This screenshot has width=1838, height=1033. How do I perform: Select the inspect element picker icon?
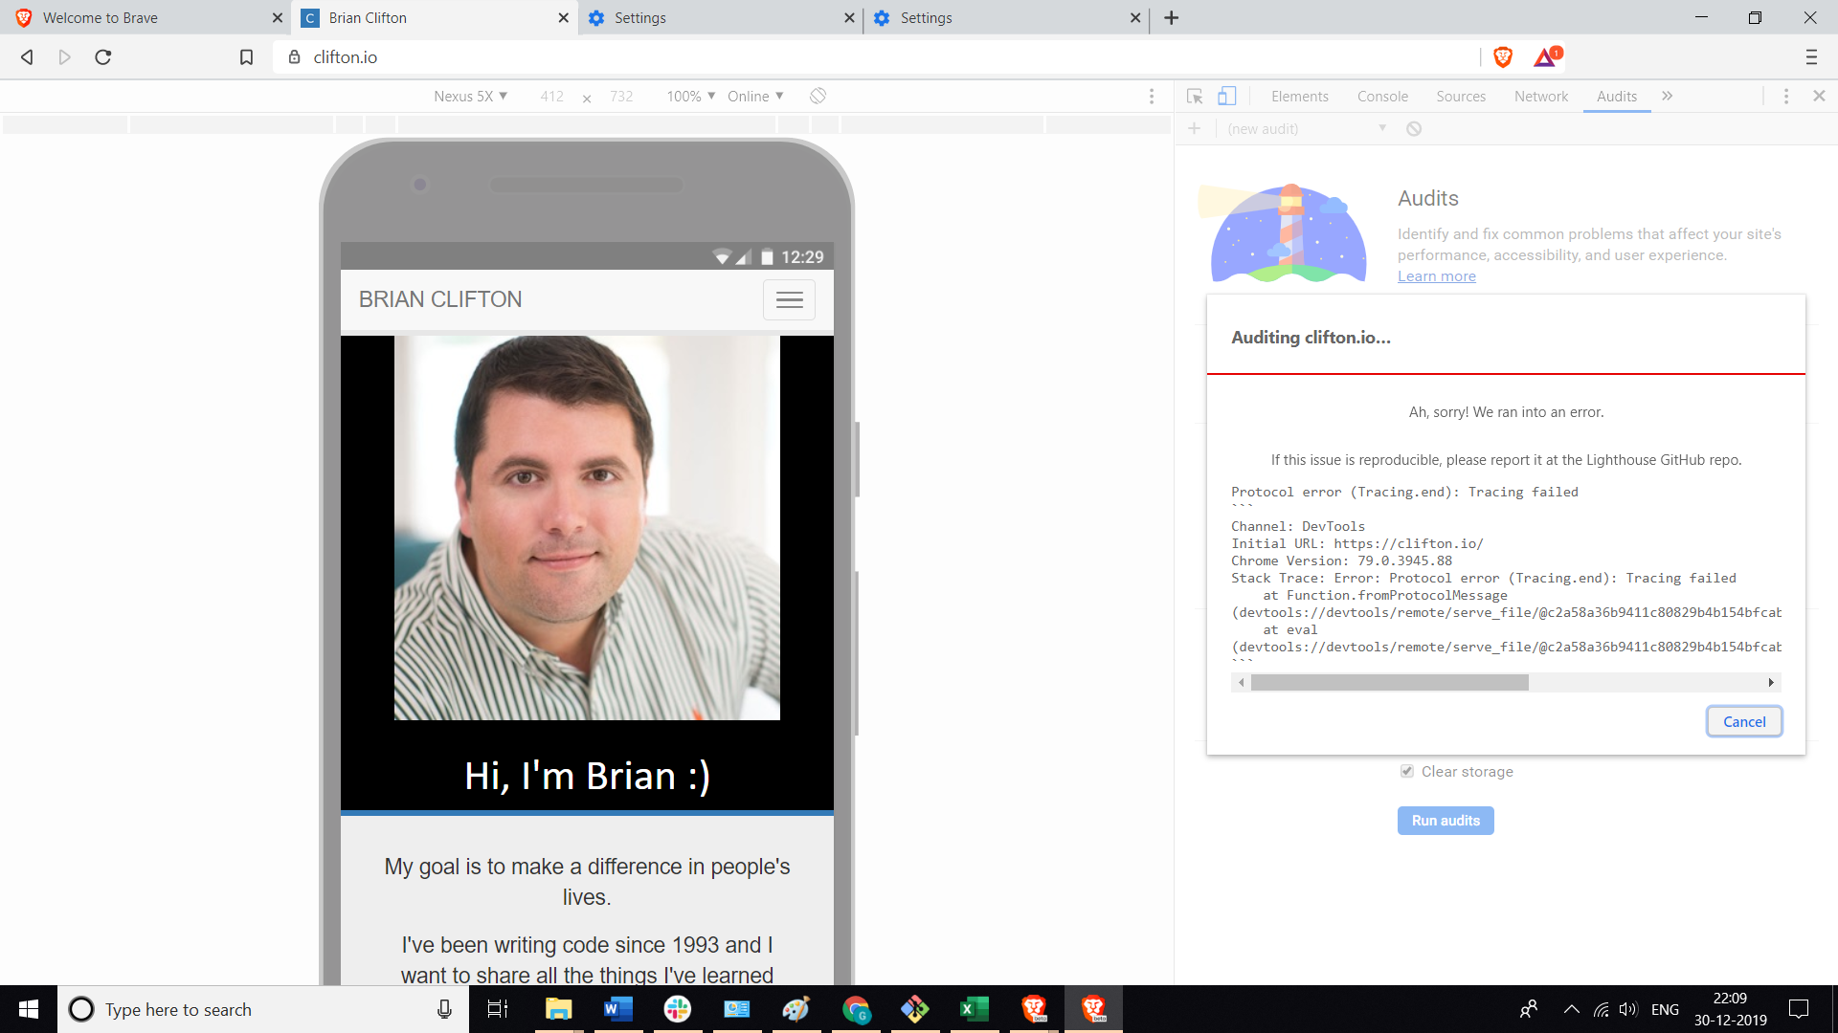coord(1194,96)
